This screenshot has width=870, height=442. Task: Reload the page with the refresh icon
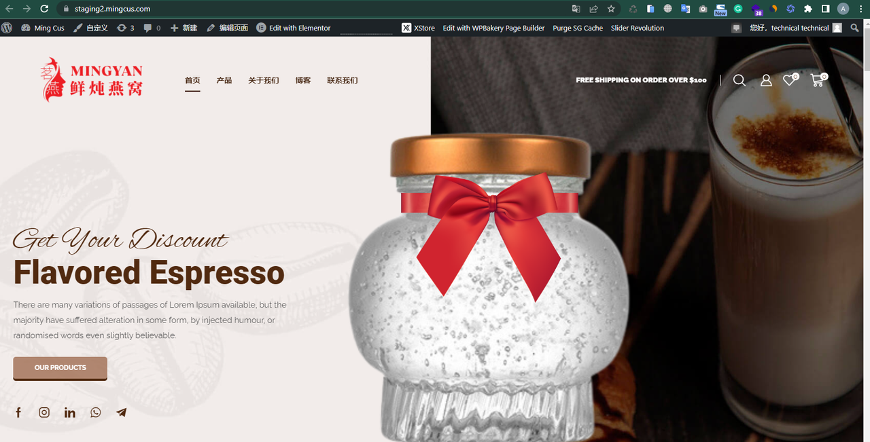click(44, 9)
